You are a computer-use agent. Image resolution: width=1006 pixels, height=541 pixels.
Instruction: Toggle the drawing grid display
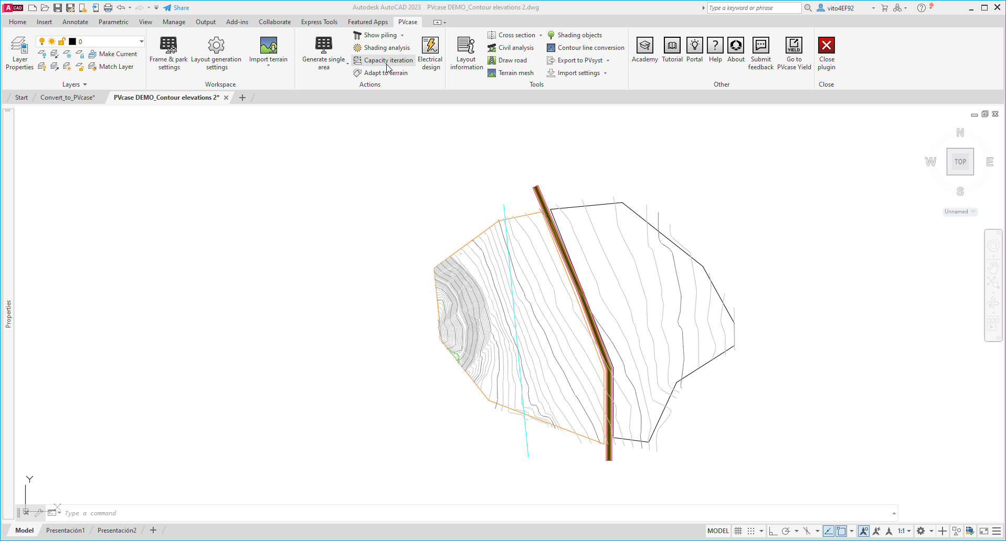pyautogui.click(x=738, y=531)
